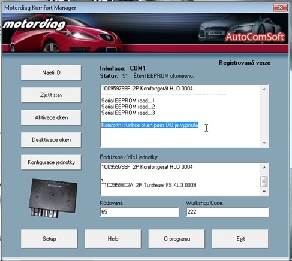Click the subordinate units scrollbar thumb
Image resolution: width=292 pixels, height=261 pixels.
[x=264, y=181]
